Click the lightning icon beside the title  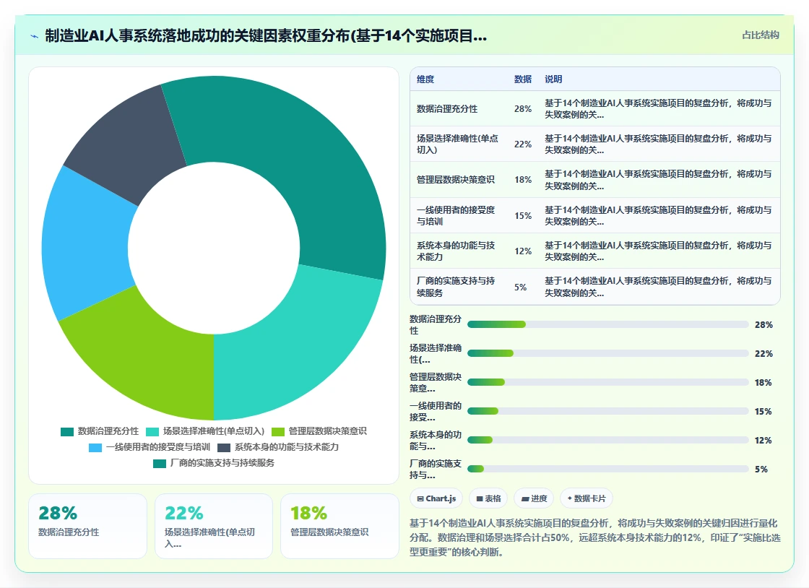pos(35,36)
